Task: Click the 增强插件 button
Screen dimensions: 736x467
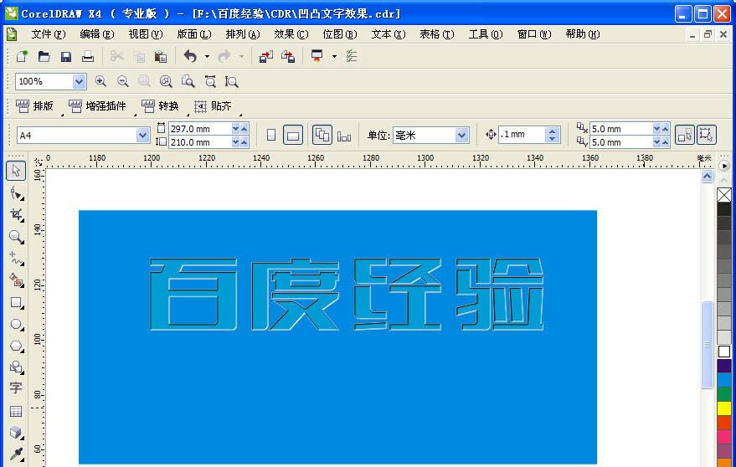Action: pyautogui.click(x=98, y=106)
